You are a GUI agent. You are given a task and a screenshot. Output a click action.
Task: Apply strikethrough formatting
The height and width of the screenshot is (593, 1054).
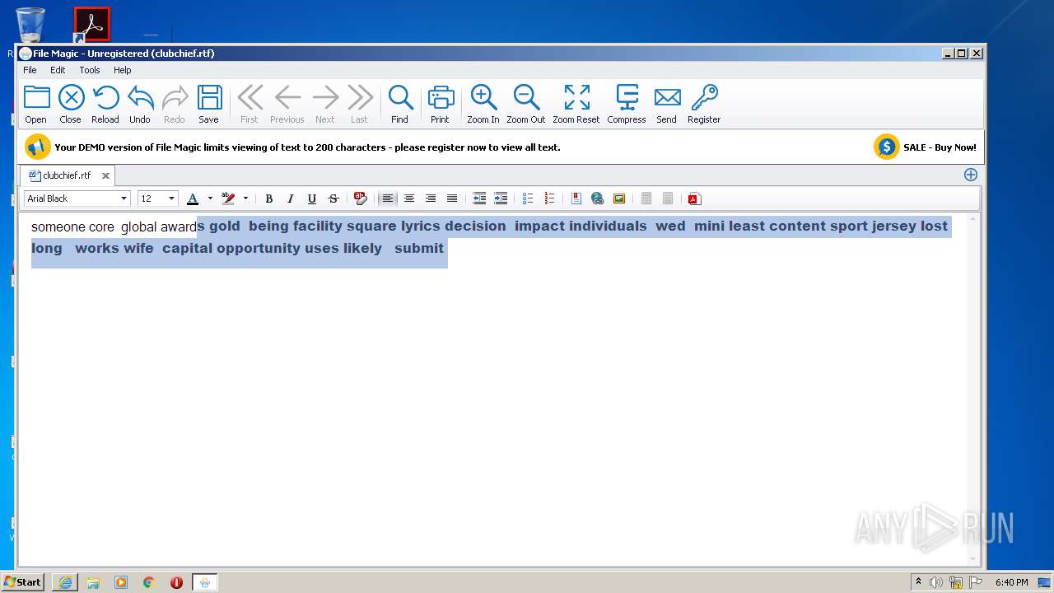pos(333,198)
